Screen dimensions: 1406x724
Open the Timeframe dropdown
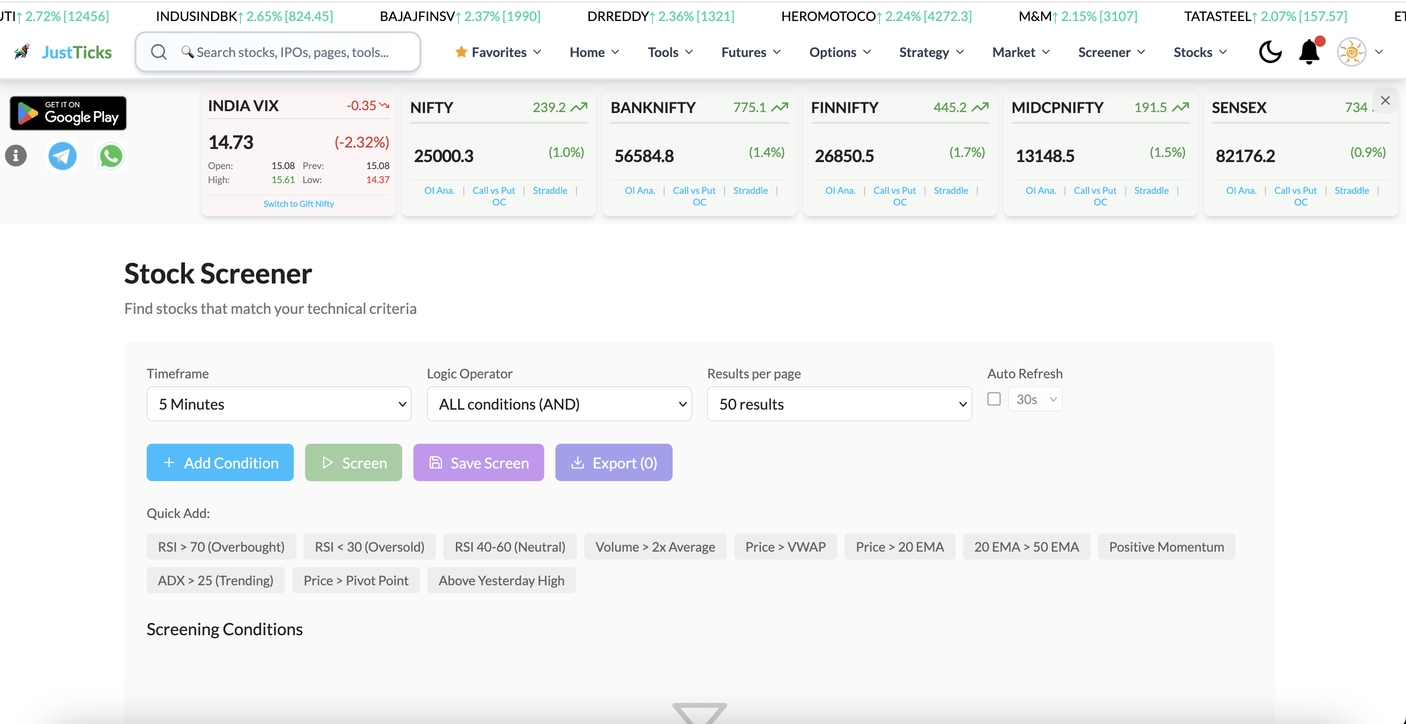pyautogui.click(x=279, y=404)
